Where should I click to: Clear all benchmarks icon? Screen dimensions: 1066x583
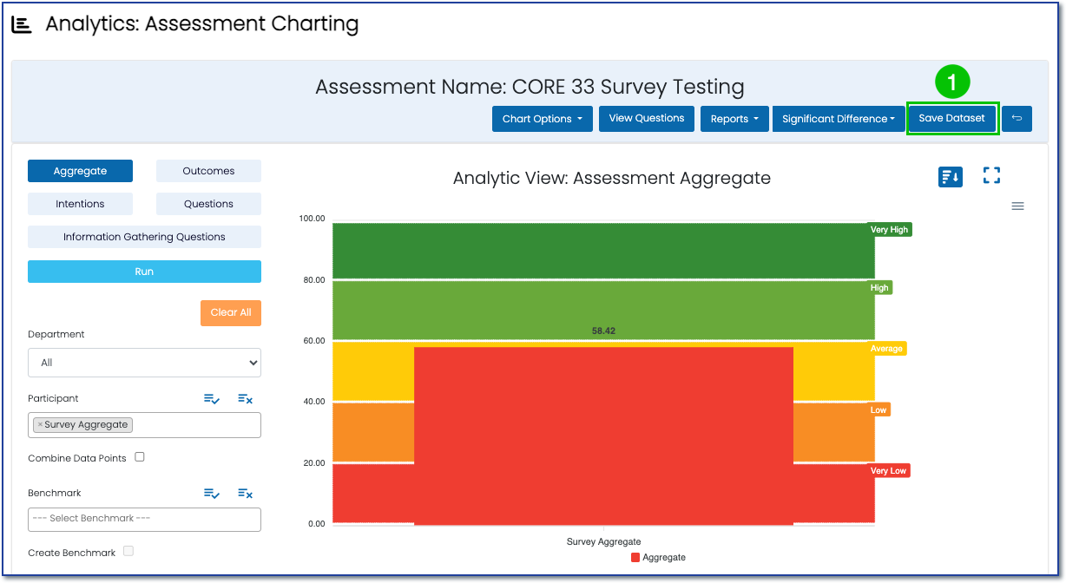pos(245,494)
